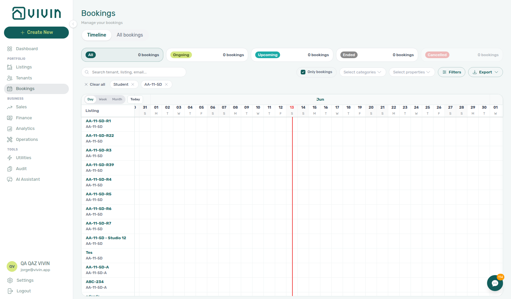Image resolution: width=511 pixels, height=299 pixels.
Task: Open listing AA-11-5D-R22
Action: [x=100, y=136]
